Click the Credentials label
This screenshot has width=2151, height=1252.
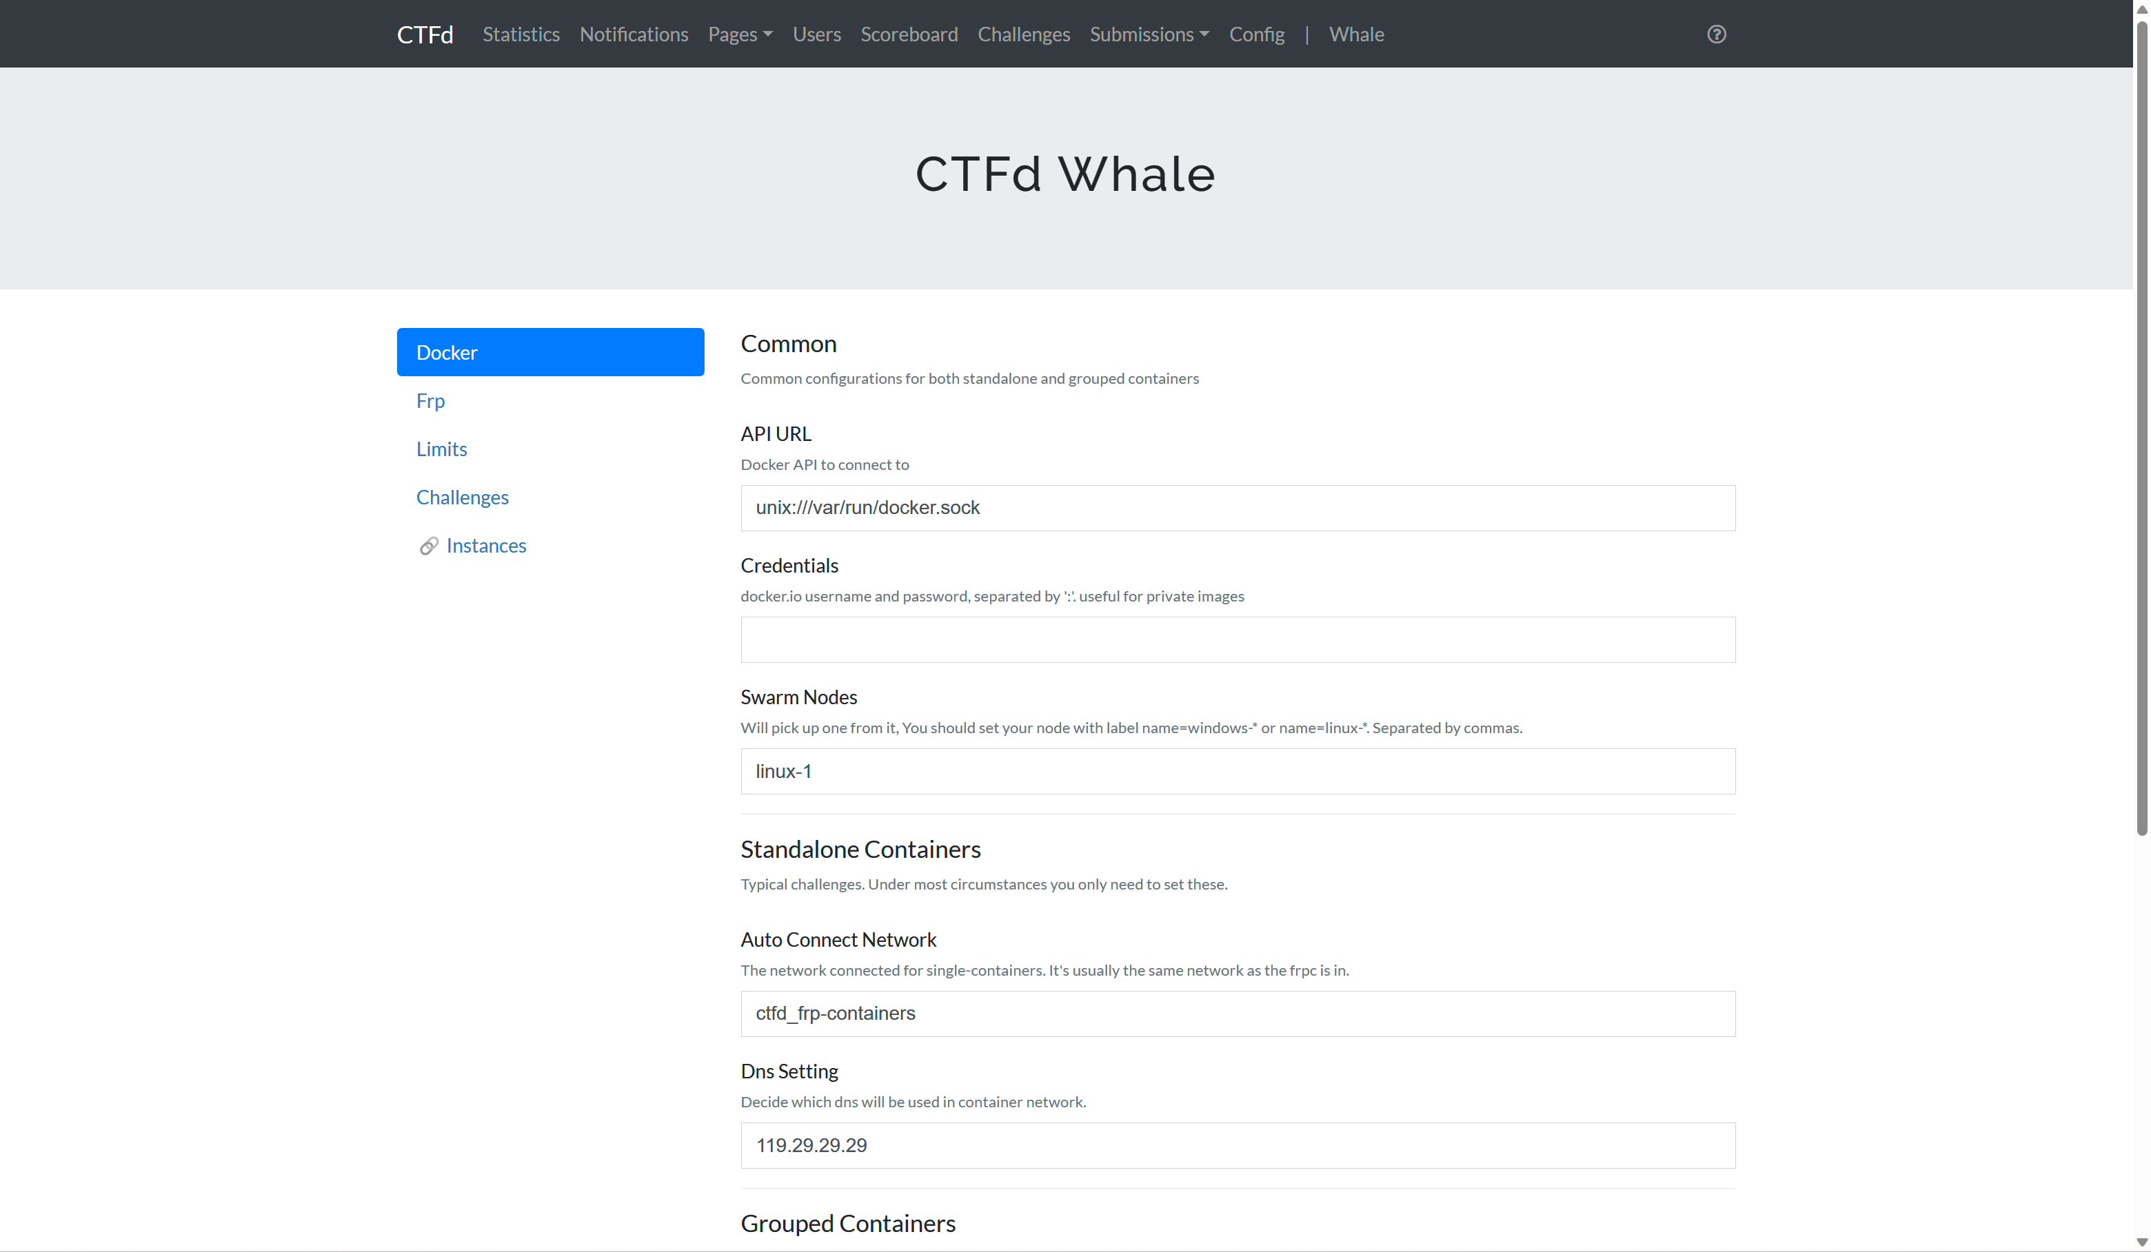coord(789,566)
